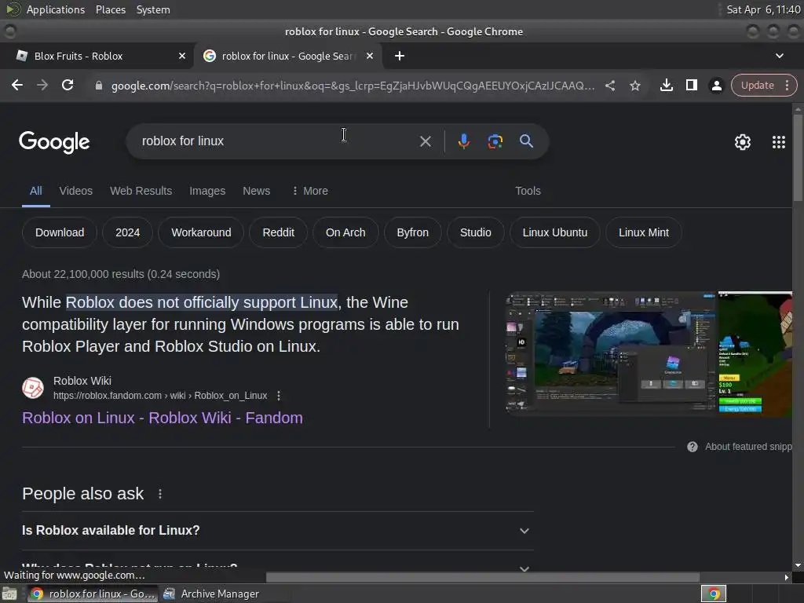Click the Roblox Wiki site favicon

[33, 388]
